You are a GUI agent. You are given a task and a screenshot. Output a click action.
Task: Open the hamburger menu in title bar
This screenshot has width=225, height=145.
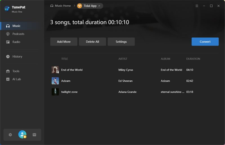197,6
